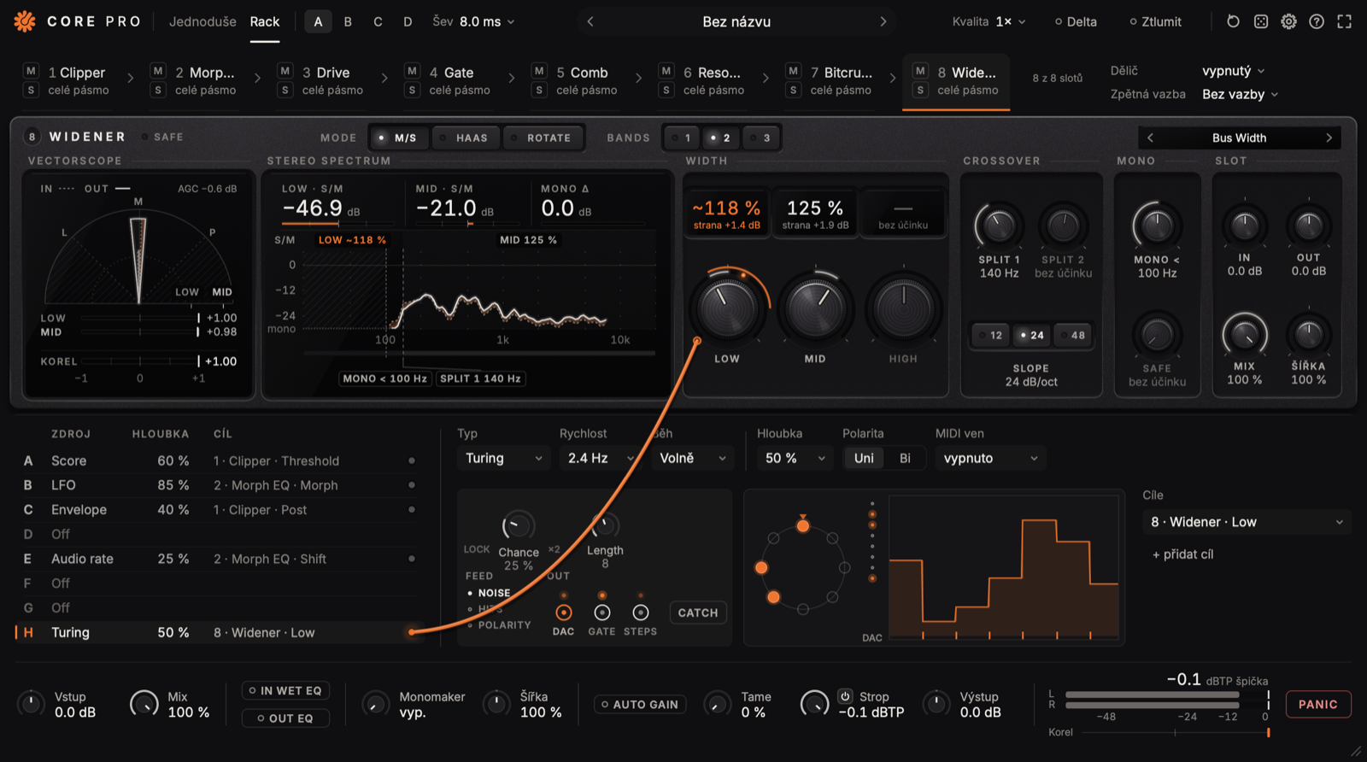
Task: Switch to the Jednoduše view tab
Action: 202,21
